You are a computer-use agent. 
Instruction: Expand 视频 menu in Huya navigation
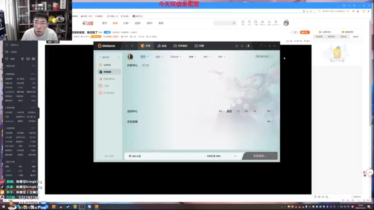(138, 23)
